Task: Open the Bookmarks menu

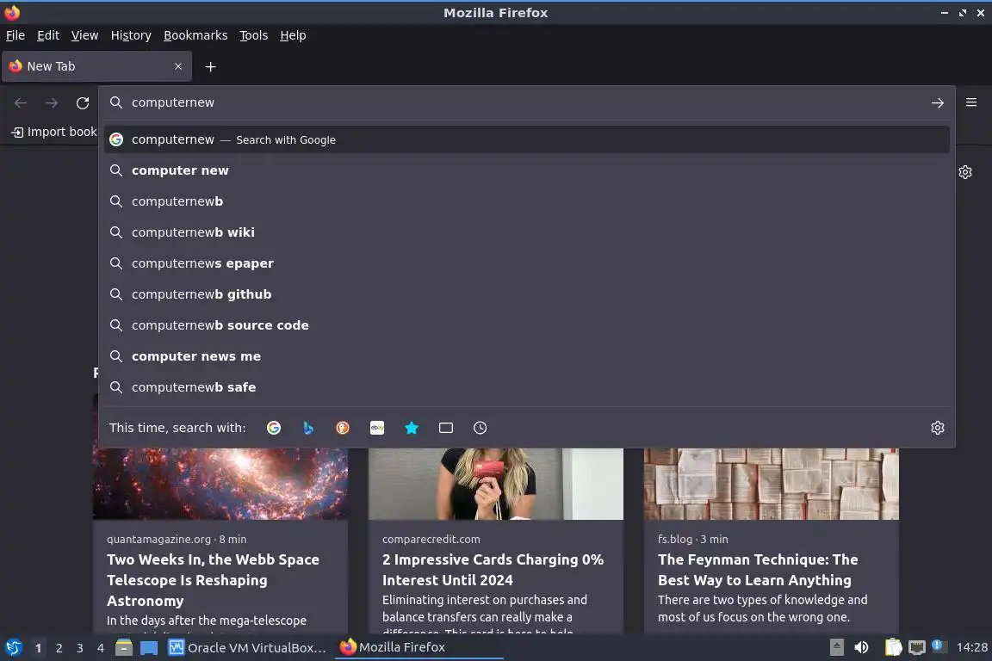Action: 195,35
